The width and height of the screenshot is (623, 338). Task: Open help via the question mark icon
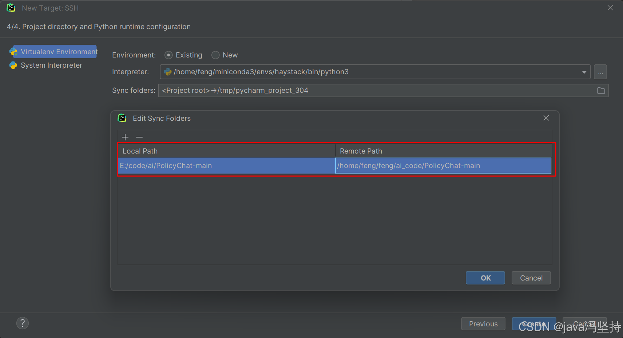point(23,323)
